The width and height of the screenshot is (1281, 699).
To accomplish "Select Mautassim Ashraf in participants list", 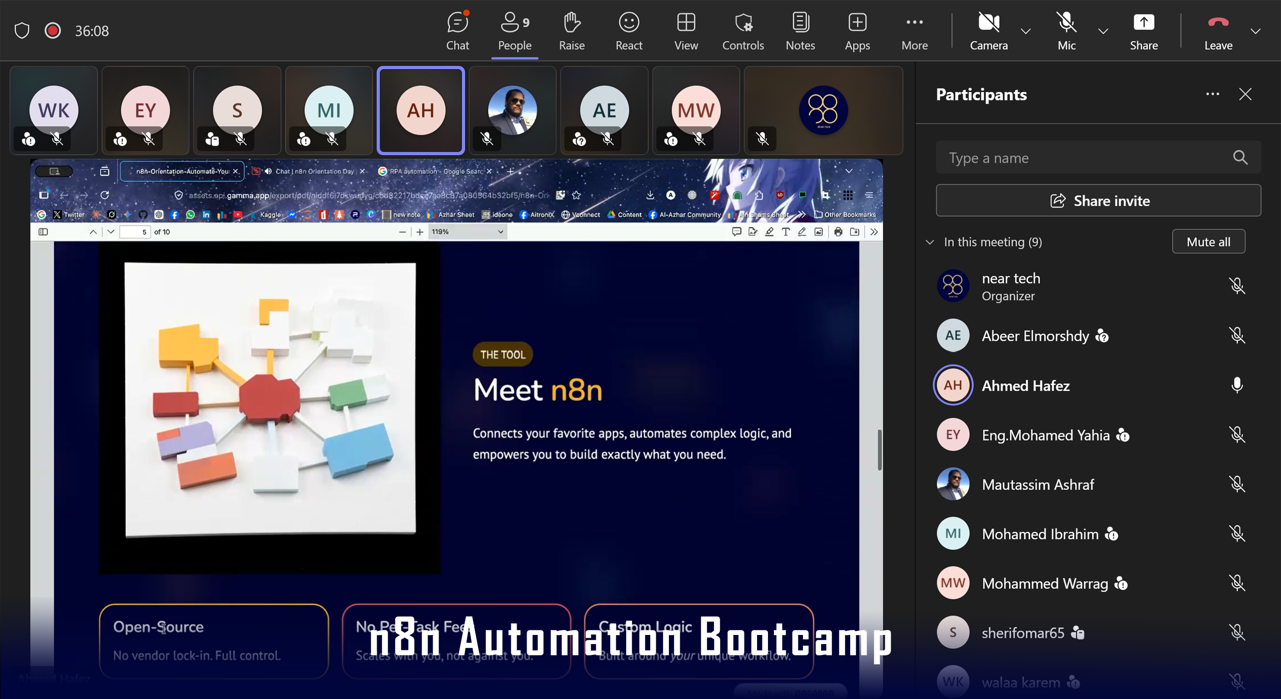I will click(1038, 484).
